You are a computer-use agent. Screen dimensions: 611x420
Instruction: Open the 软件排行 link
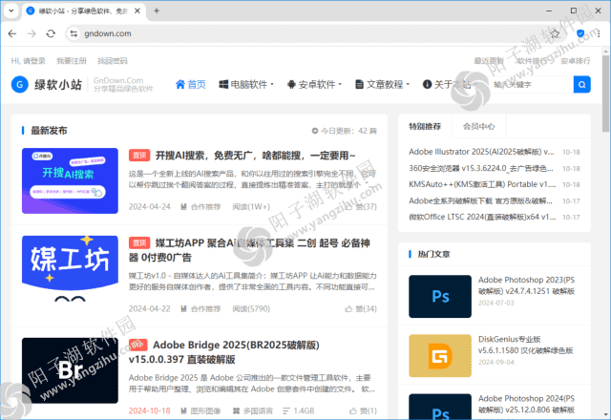tap(533, 61)
